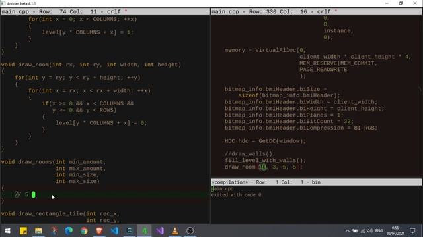
Task: Click the '// 5' comment line in draw_rooms
Action: point(22,194)
